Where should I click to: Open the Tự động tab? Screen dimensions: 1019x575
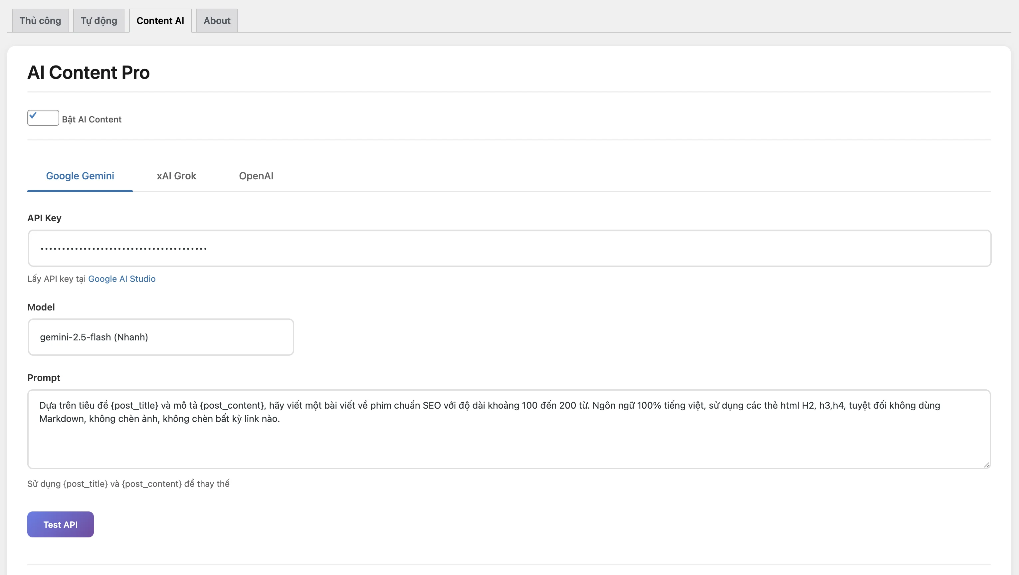99,20
